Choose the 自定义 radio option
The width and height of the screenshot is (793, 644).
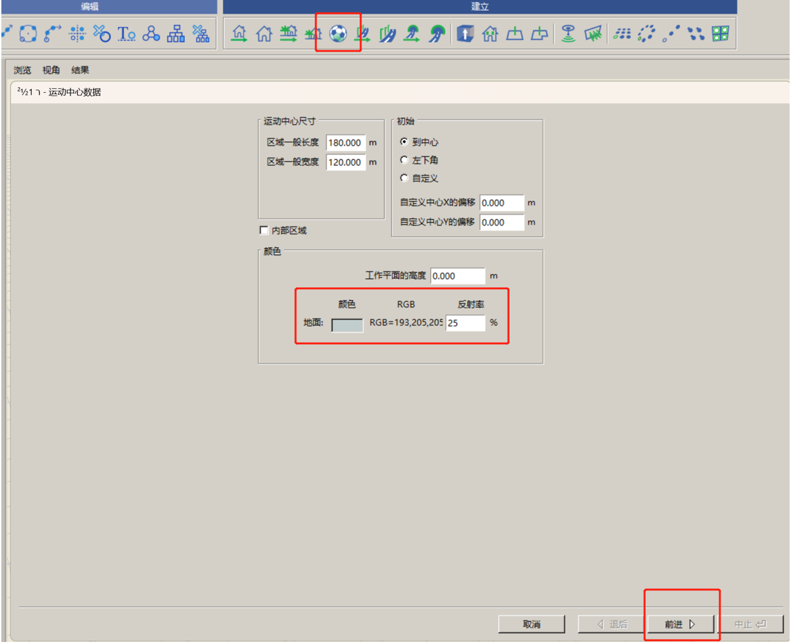(x=404, y=178)
